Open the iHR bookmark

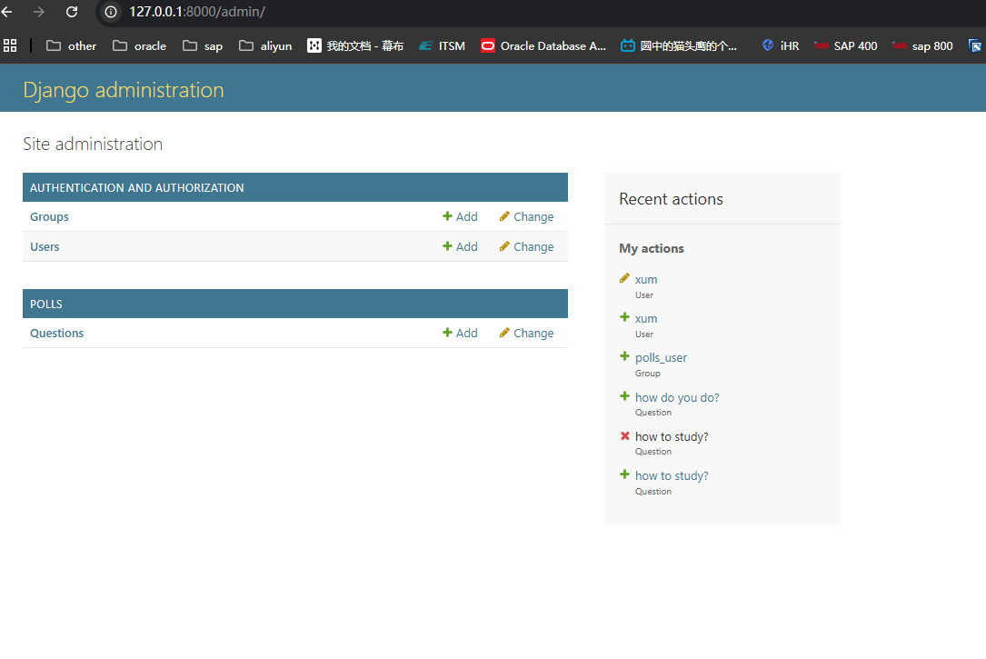[x=780, y=45]
